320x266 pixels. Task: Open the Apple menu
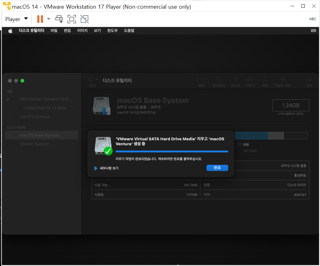(x=10, y=31)
